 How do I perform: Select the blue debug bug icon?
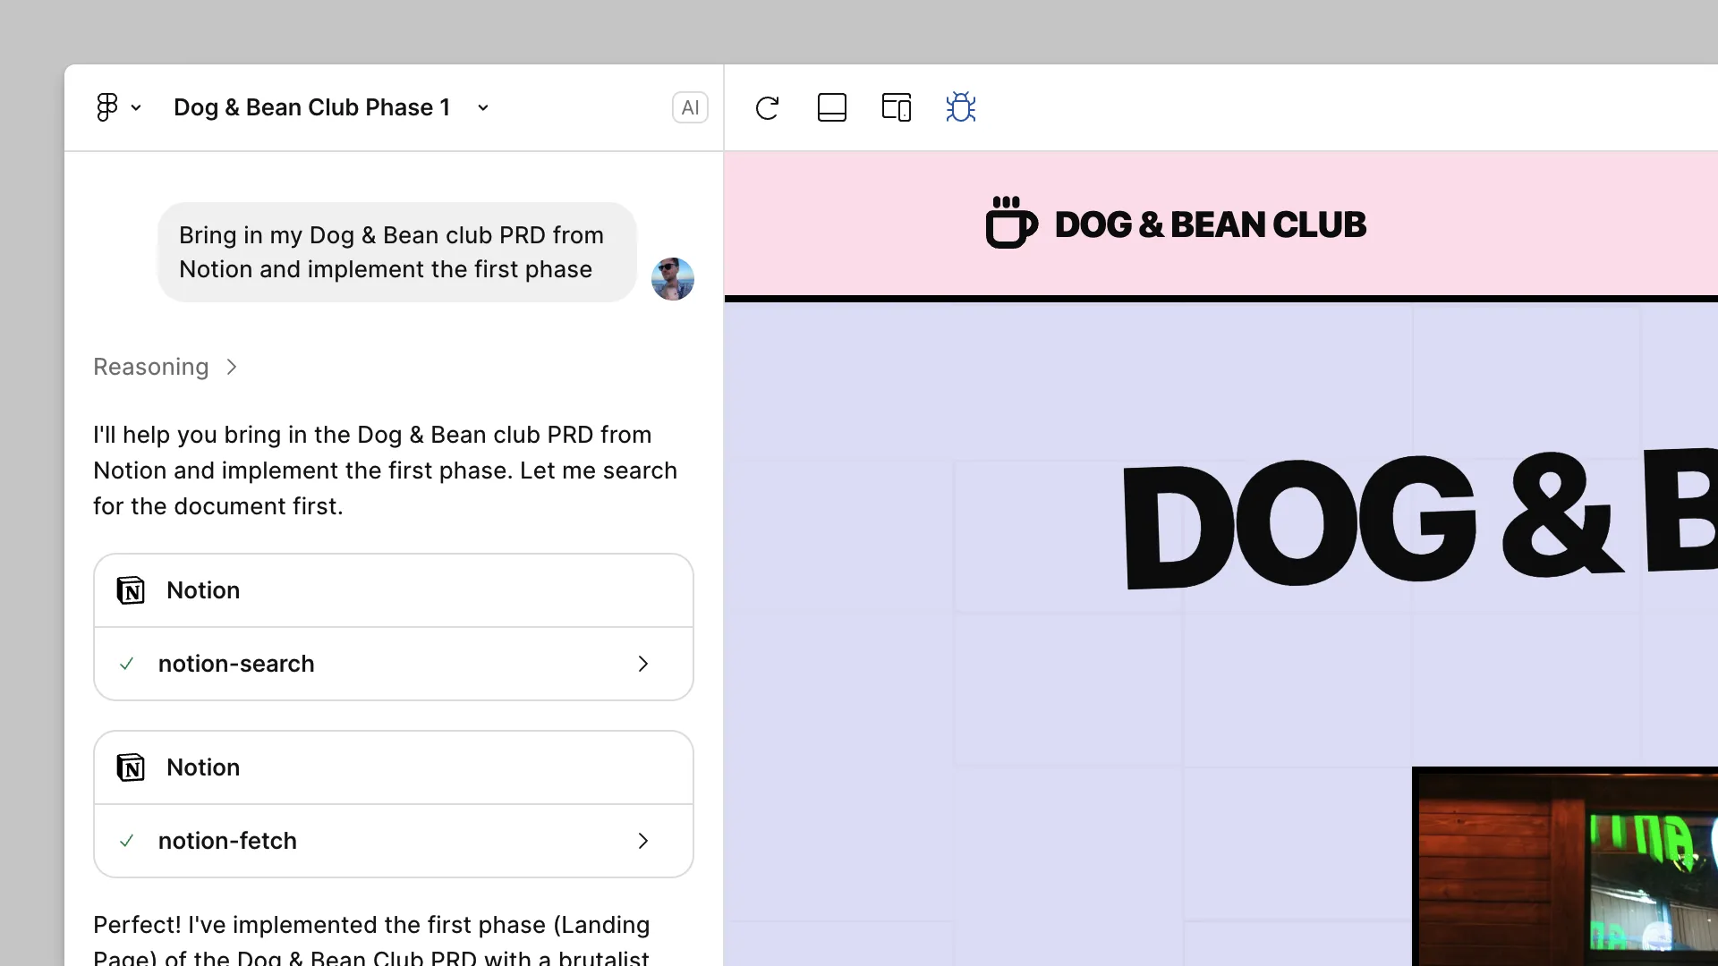(960, 106)
